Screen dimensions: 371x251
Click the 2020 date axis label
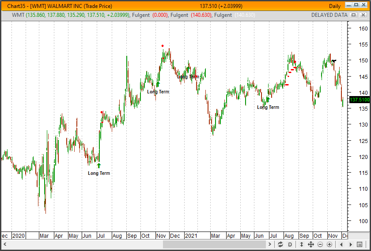[19, 236]
